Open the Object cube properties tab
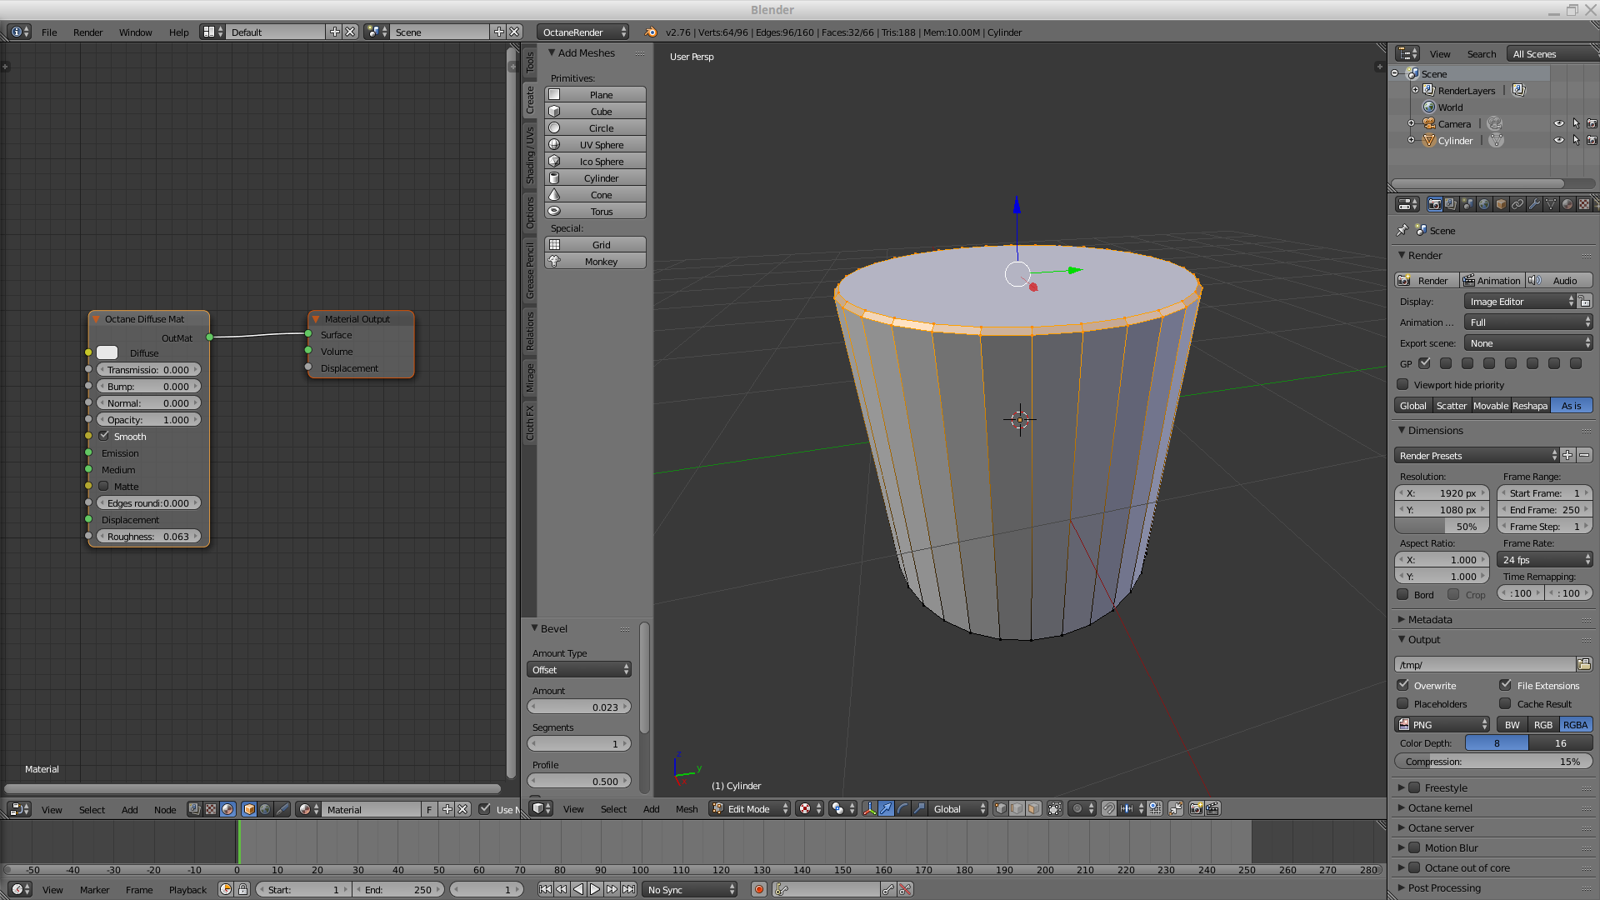Viewport: 1600px width, 900px height. coord(1501,204)
